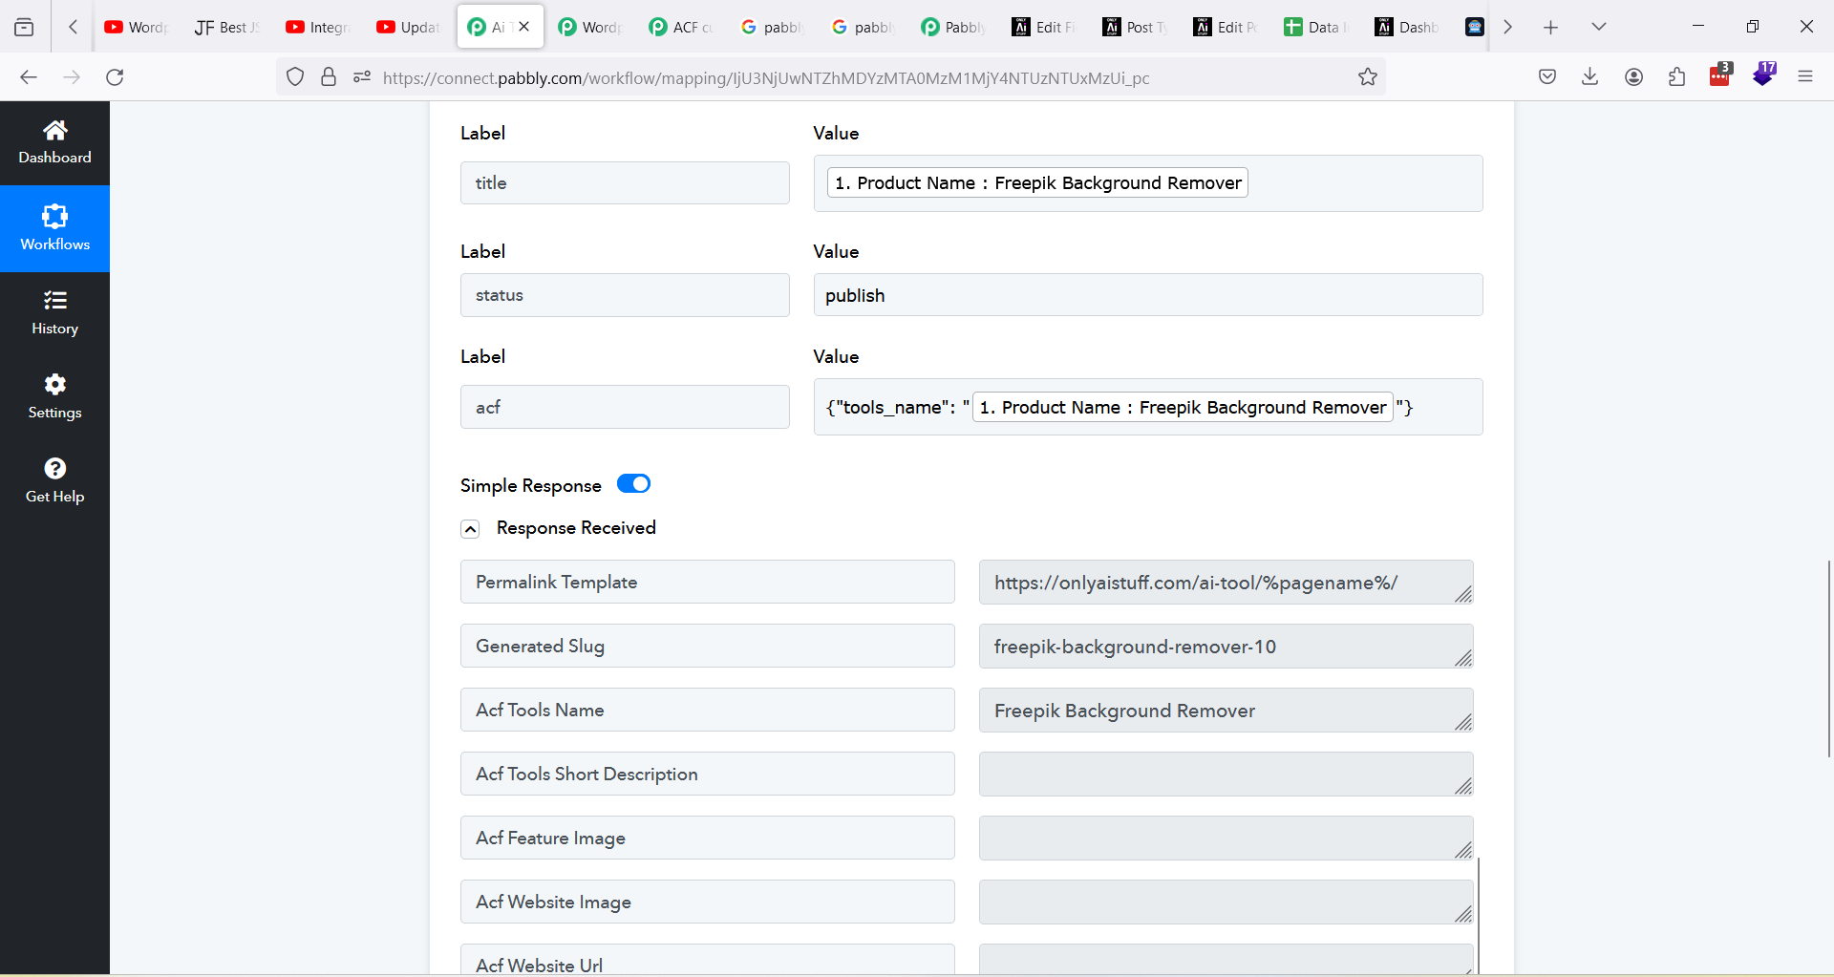Grab resize handle of Permalink Template value box
The width and height of the screenshot is (1834, 977).
pos(1463,594)
